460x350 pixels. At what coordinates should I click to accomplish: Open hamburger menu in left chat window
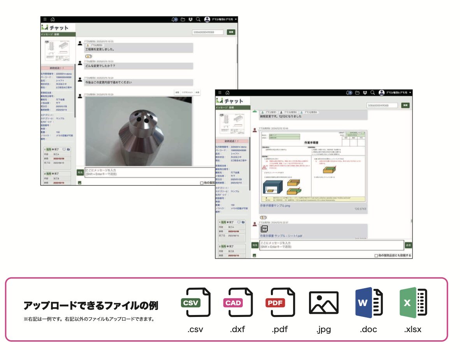pyautogui.click(x=45, y=19)
